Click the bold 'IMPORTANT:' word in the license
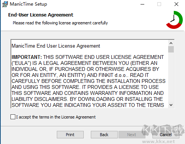Viewport: 185px width, 144px height. pyautogui.click(x=27, y=57)
